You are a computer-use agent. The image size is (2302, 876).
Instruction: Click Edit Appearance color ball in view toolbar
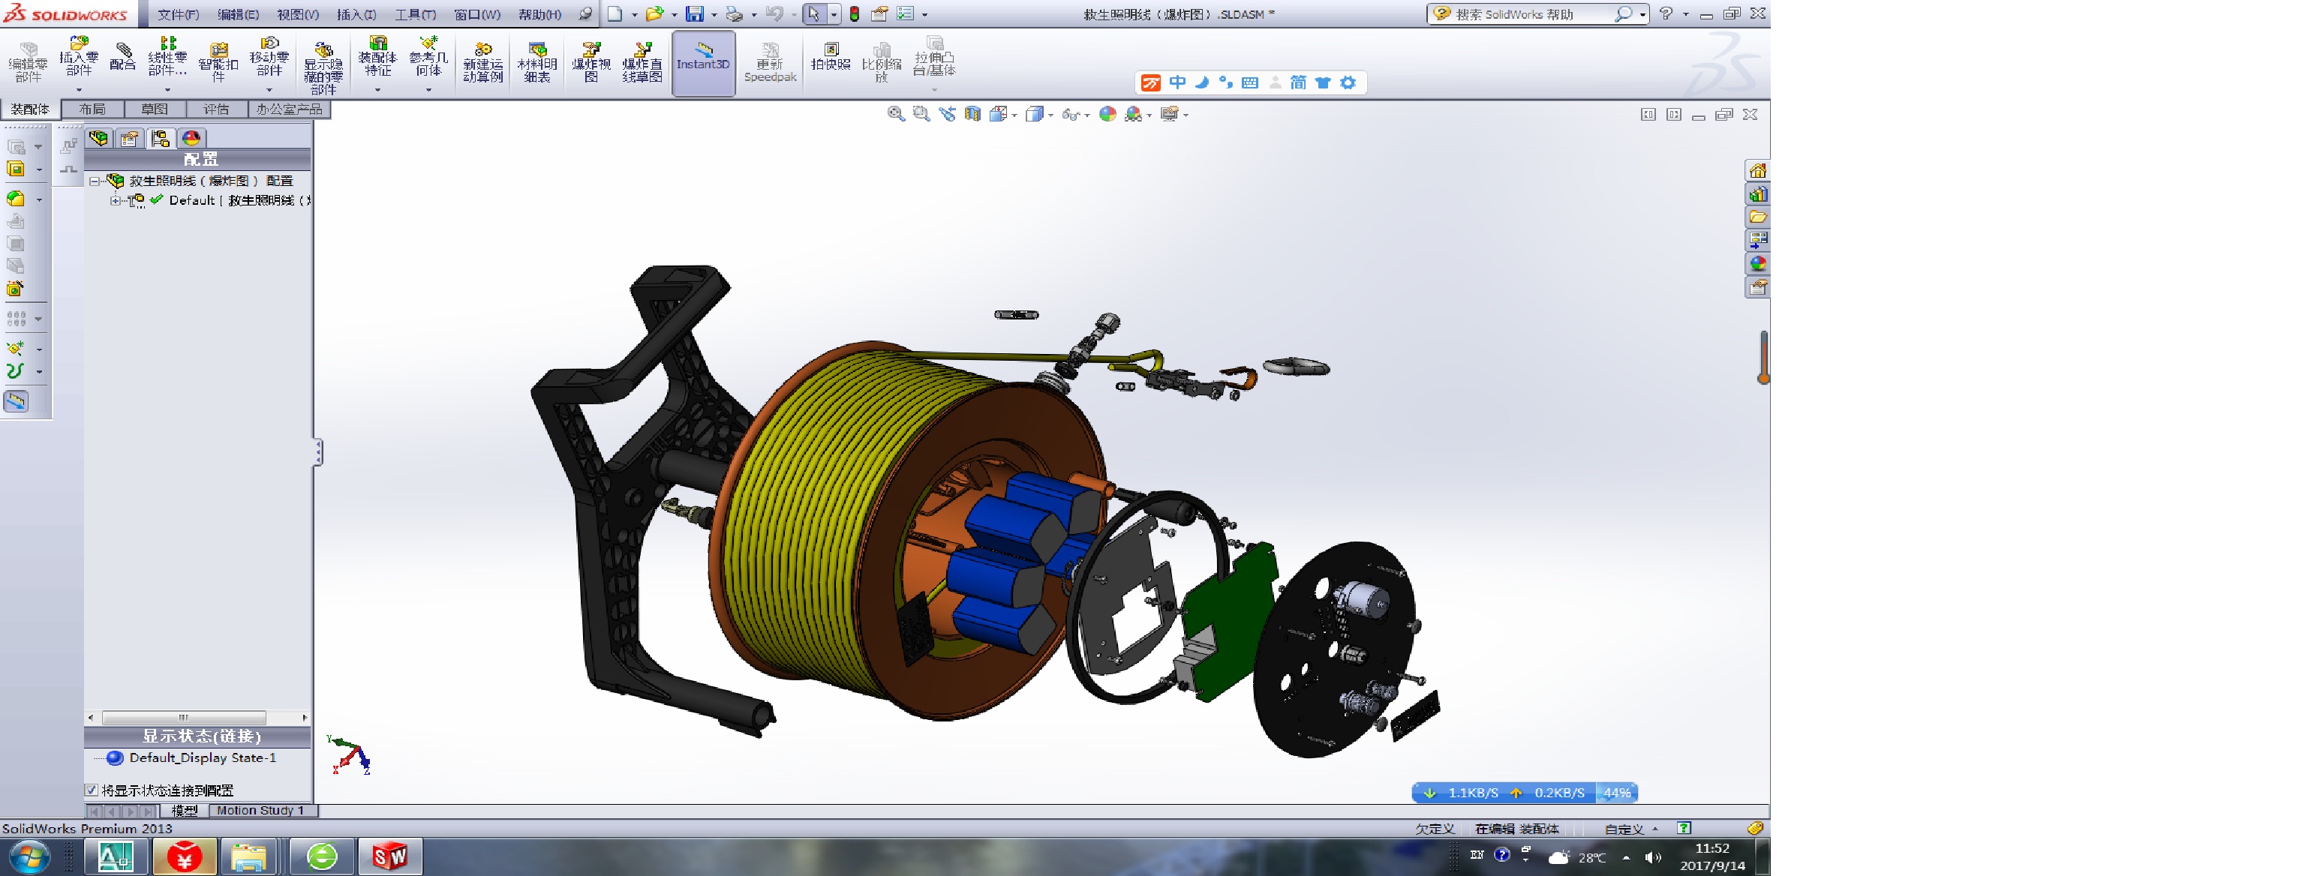[x=1107, y=113]
